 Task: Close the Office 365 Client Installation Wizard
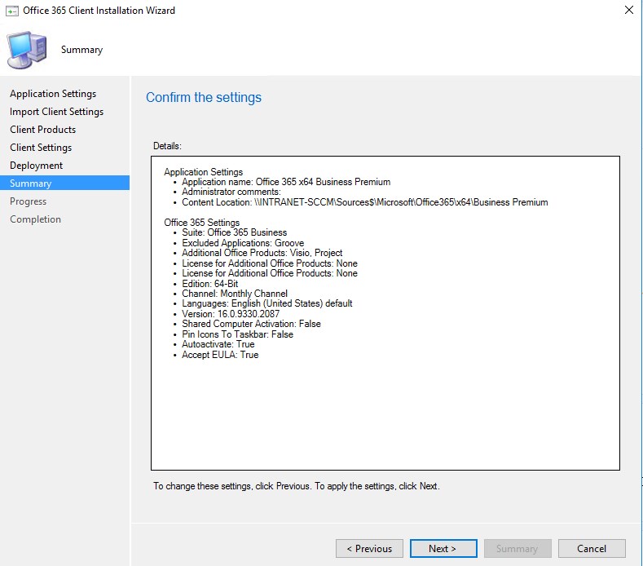(x=628, y=10)
